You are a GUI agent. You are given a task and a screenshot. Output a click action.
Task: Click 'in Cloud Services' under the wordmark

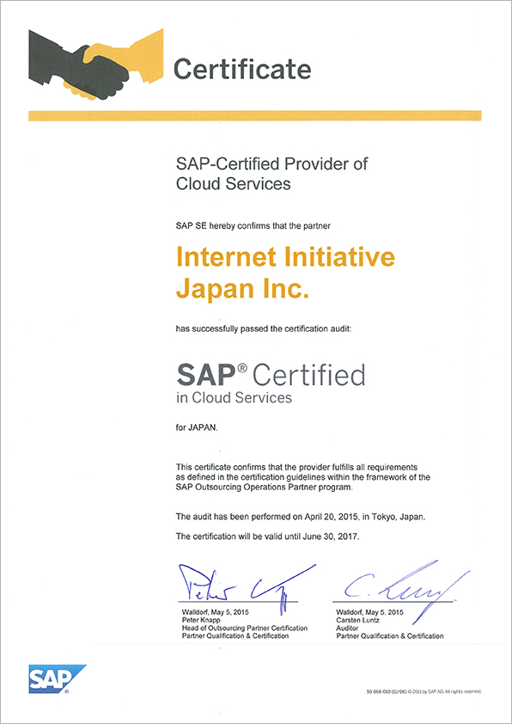pos(234,397)
